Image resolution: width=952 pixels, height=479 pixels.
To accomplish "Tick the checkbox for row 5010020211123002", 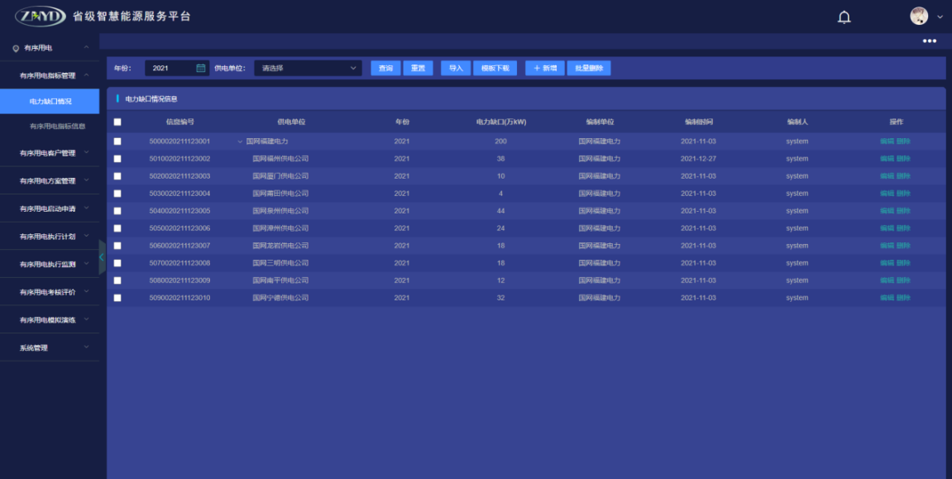I will 117,159.
